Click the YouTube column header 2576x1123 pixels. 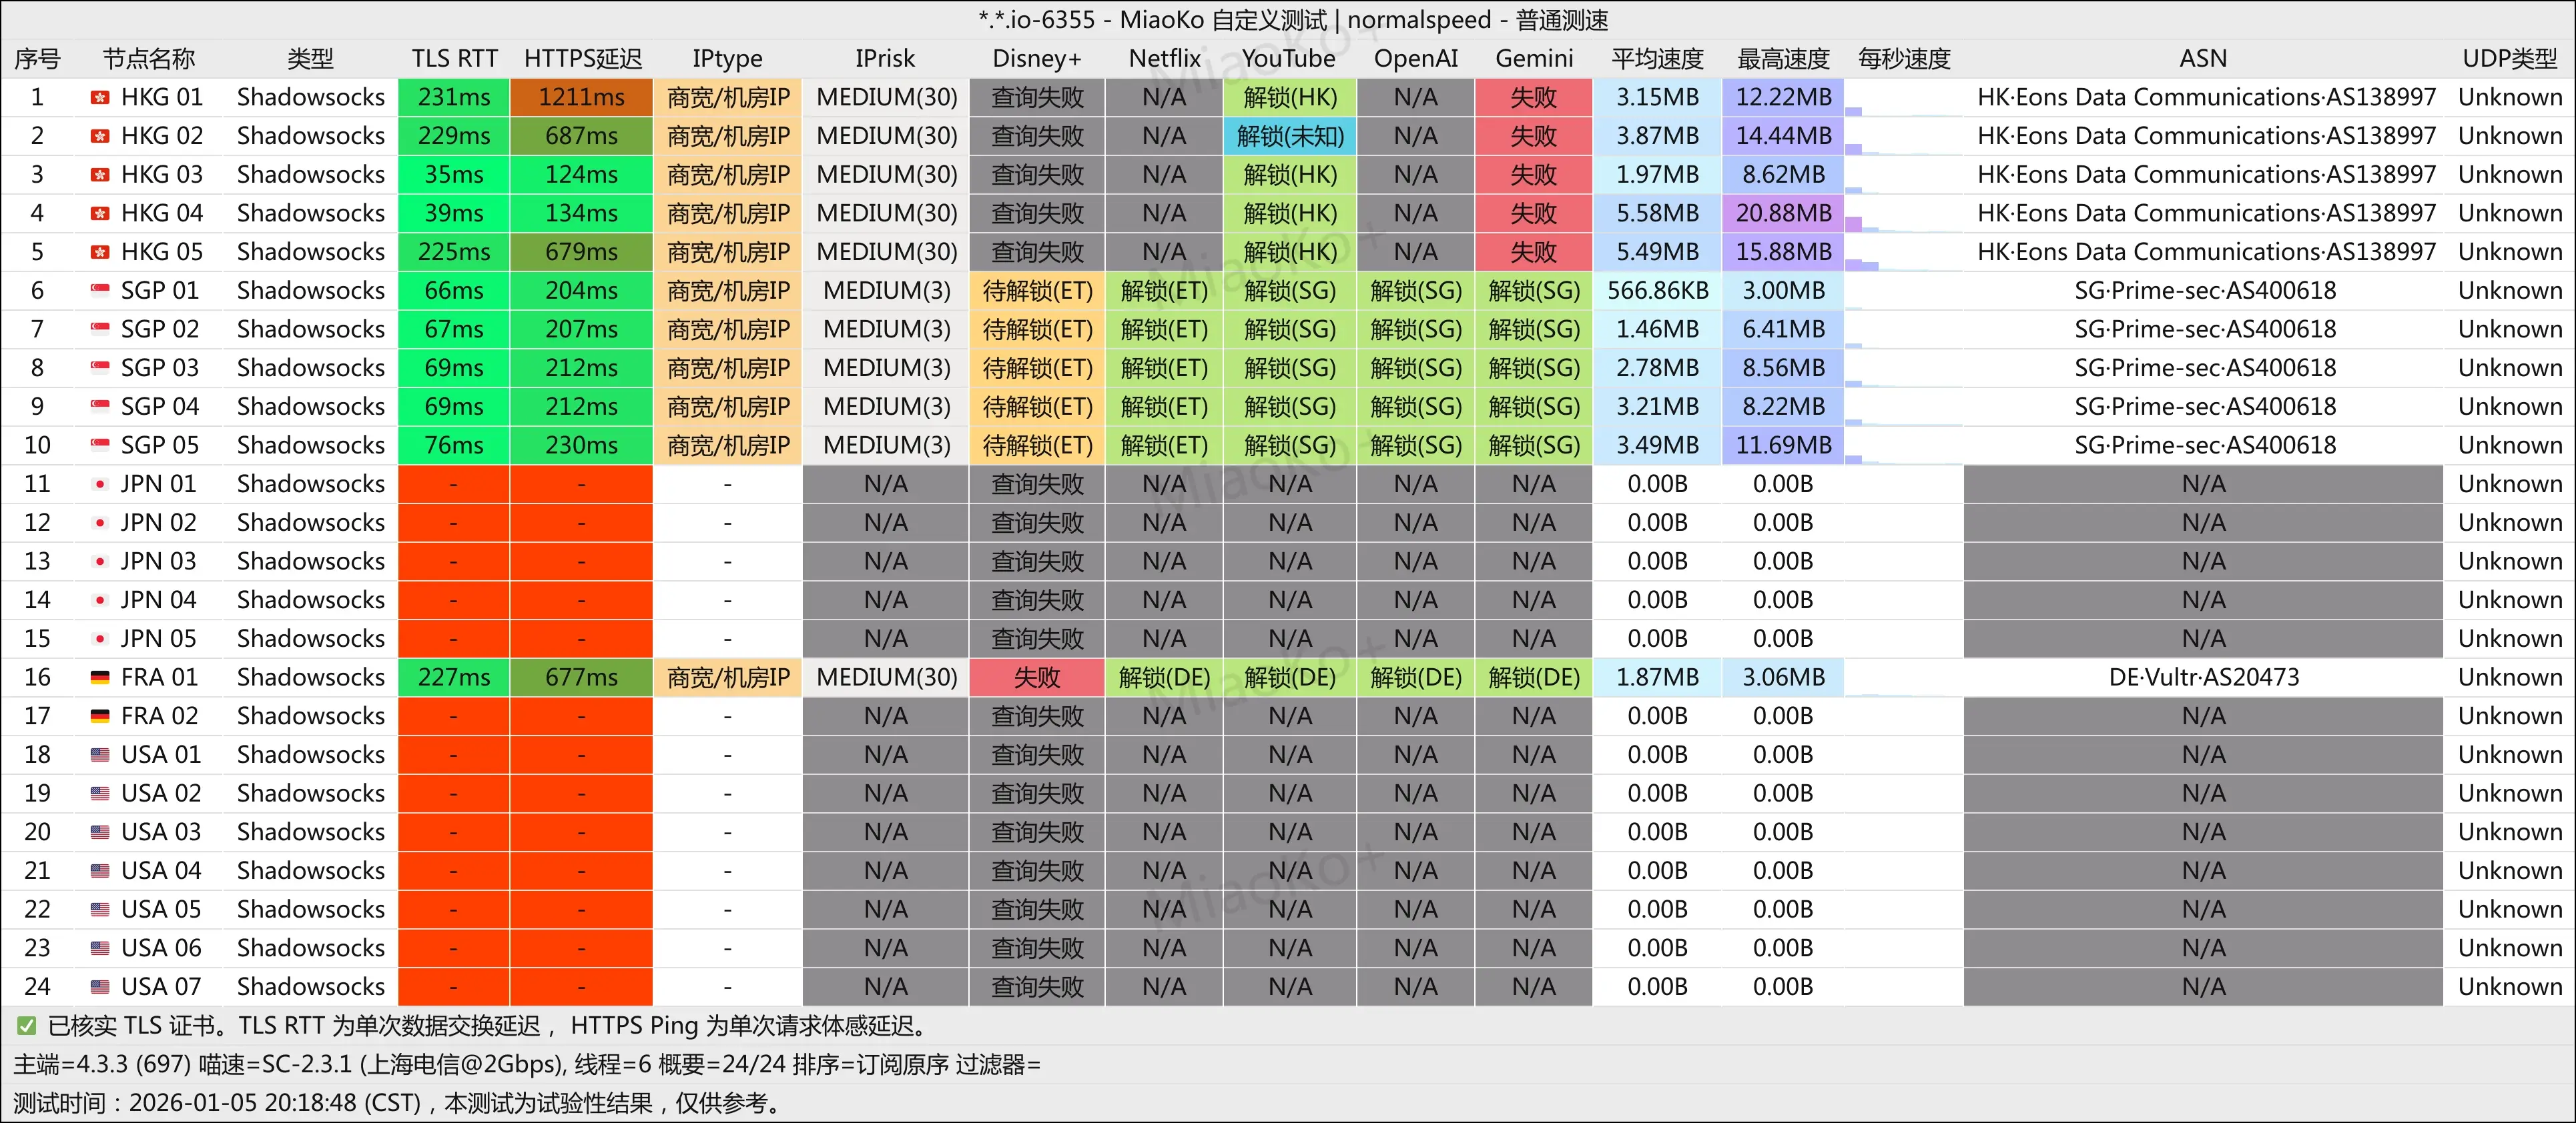click(x=1289, y=59)
